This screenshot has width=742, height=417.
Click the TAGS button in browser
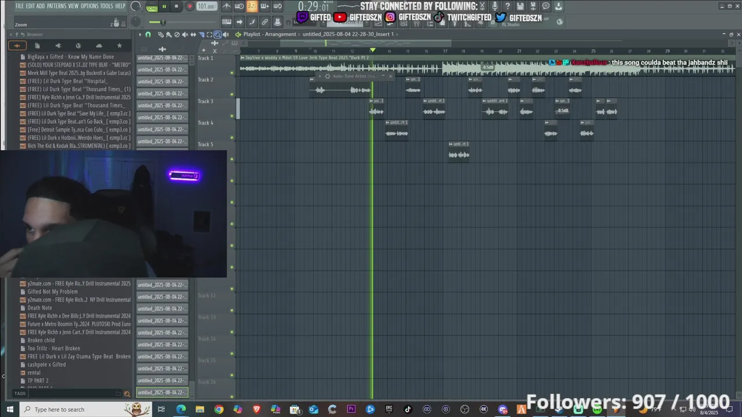pyautogui.click(x=20, y=394)
